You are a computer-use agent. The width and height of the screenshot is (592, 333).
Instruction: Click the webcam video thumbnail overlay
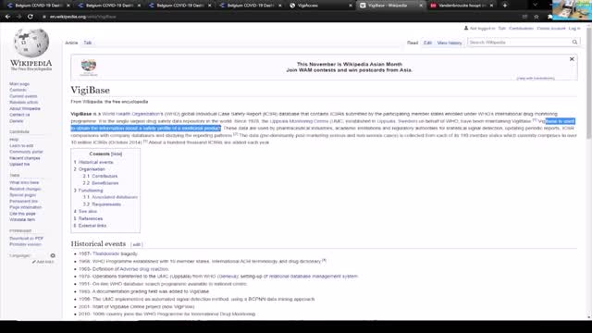coord(572,10)
